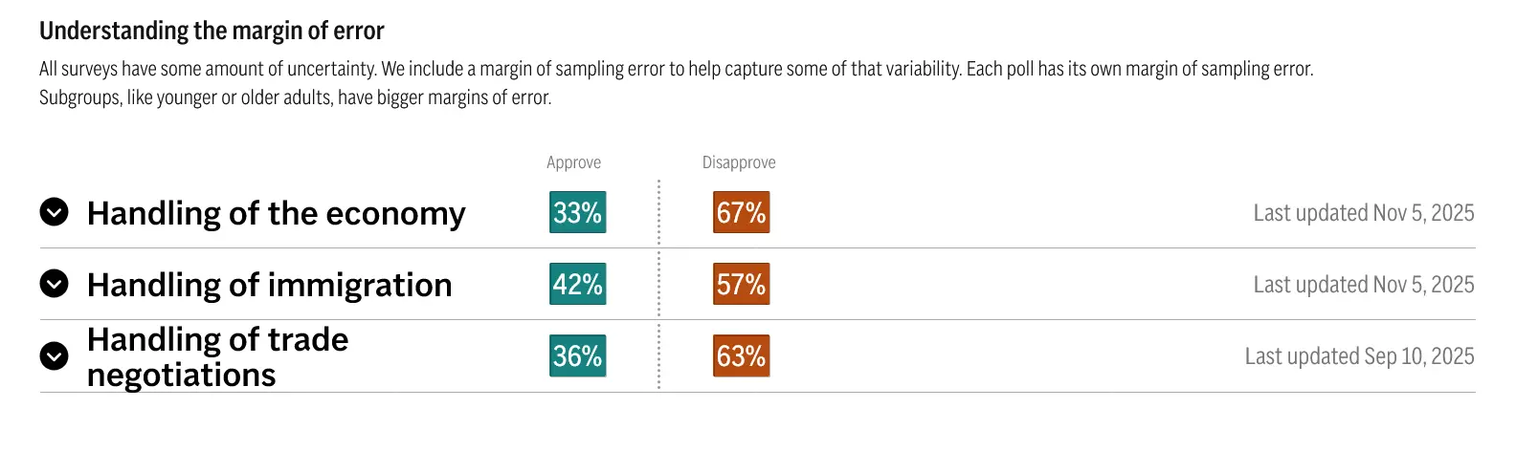The width and height of the screenshot is (1516, 451).
Task: Click the Approve column label
Action: (573, 162)
